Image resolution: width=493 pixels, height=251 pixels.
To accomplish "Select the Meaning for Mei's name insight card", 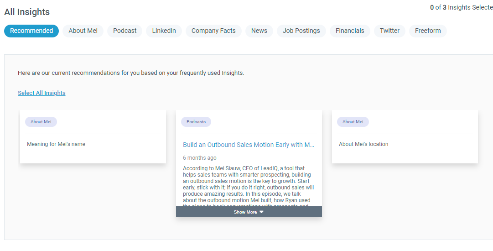I will pyautogui.click(x=93, y=144).
